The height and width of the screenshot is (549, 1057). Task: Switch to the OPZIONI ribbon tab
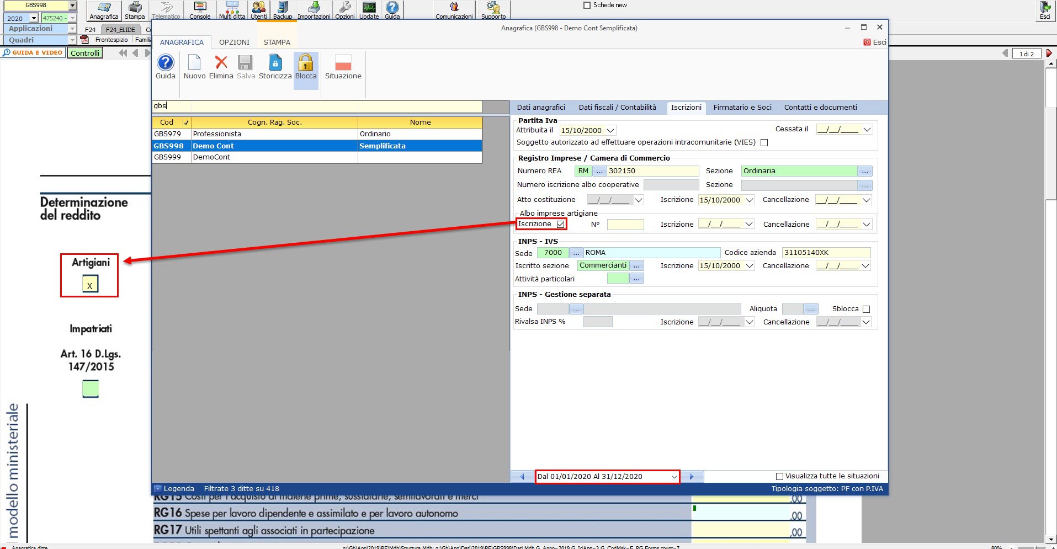(x=234, y=42)
